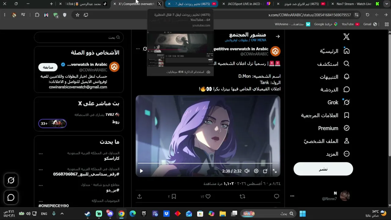
Task: Open Steam from the taskbar
Action: [x=87, y=214]
